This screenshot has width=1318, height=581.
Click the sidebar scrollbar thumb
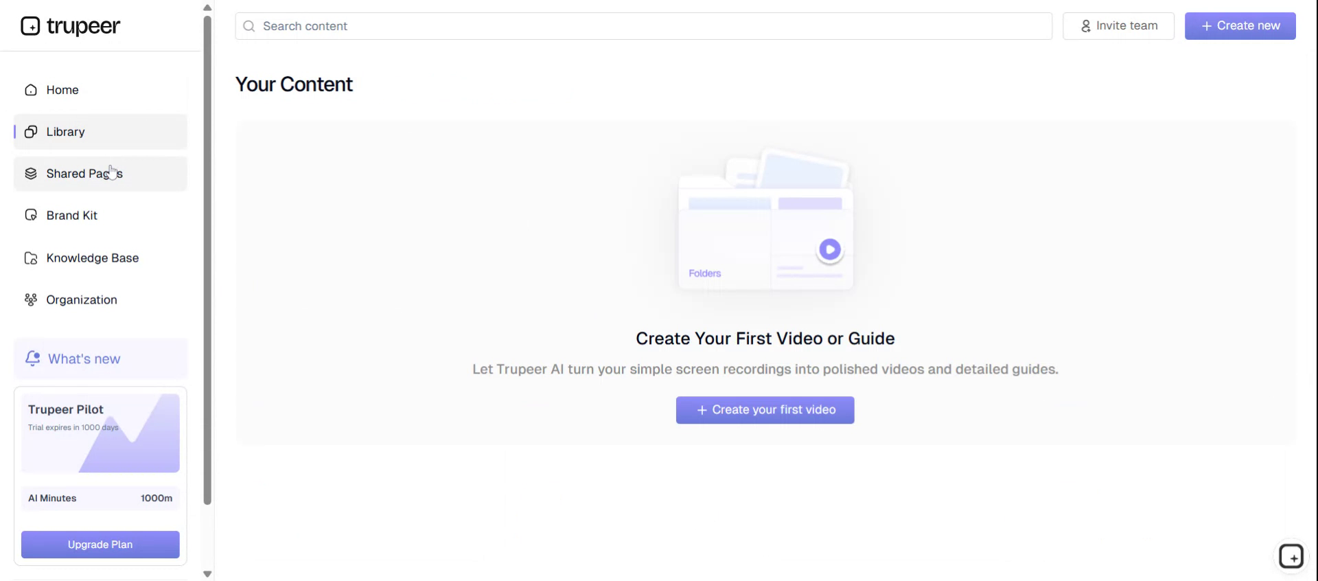click(x=207, y=260)
